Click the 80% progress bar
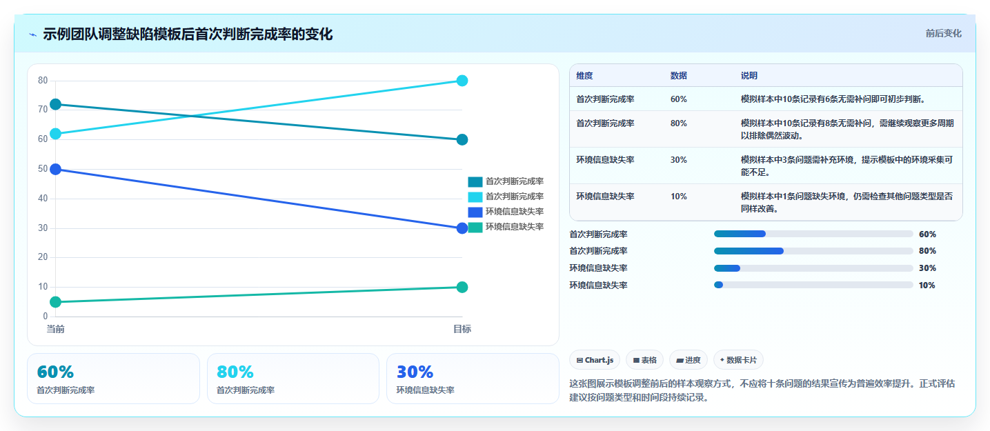 pos(813,251)
